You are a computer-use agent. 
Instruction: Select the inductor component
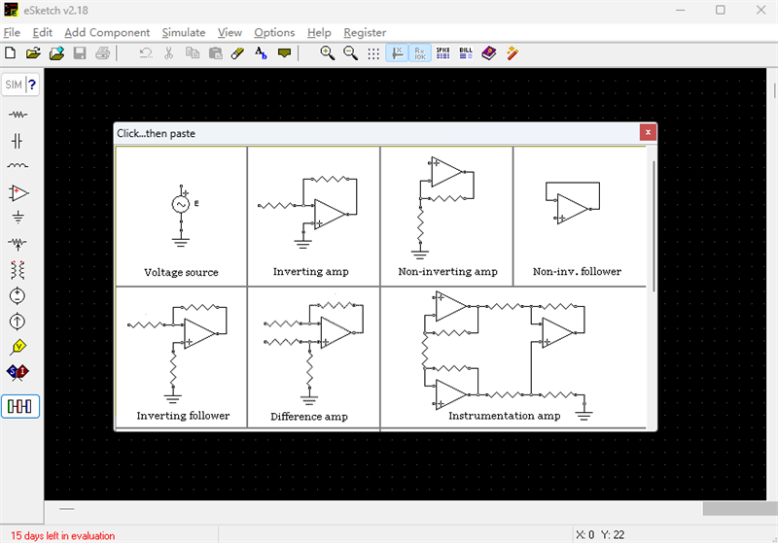18,166
